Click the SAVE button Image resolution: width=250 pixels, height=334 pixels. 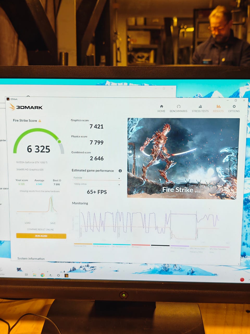pyautogui.click(x=53, y=223)
